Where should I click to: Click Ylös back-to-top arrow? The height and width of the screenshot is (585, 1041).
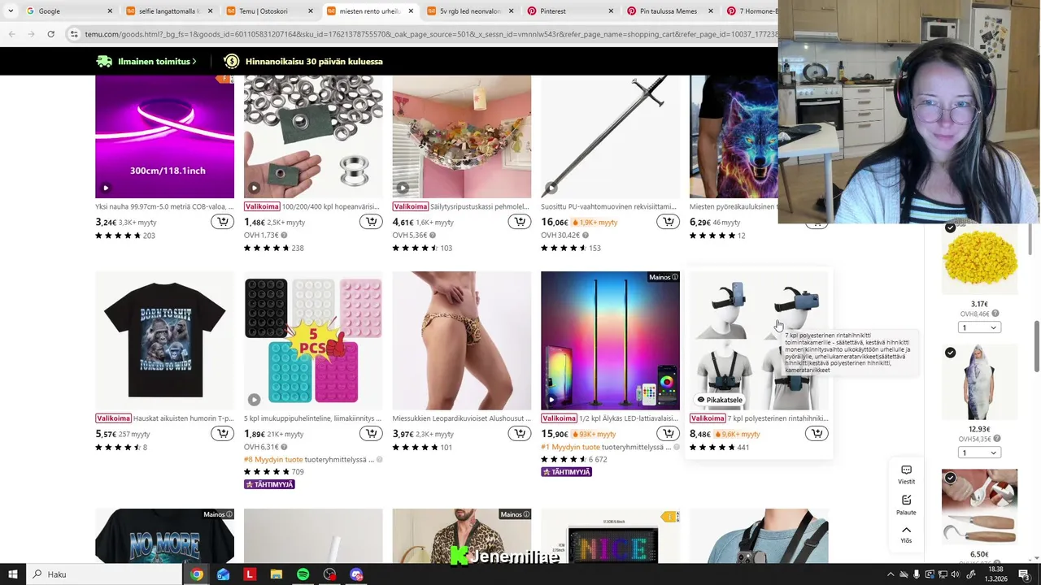click(906, 534)
